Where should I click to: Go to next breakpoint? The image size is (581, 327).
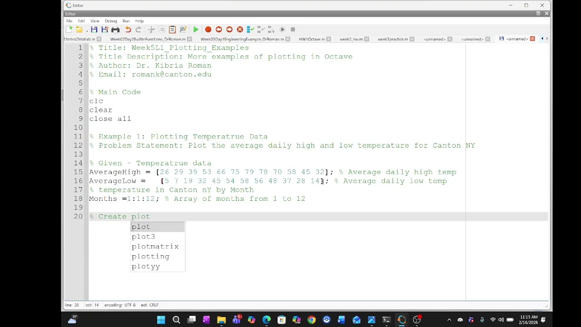pyautogui.click(x=229, y=30)
